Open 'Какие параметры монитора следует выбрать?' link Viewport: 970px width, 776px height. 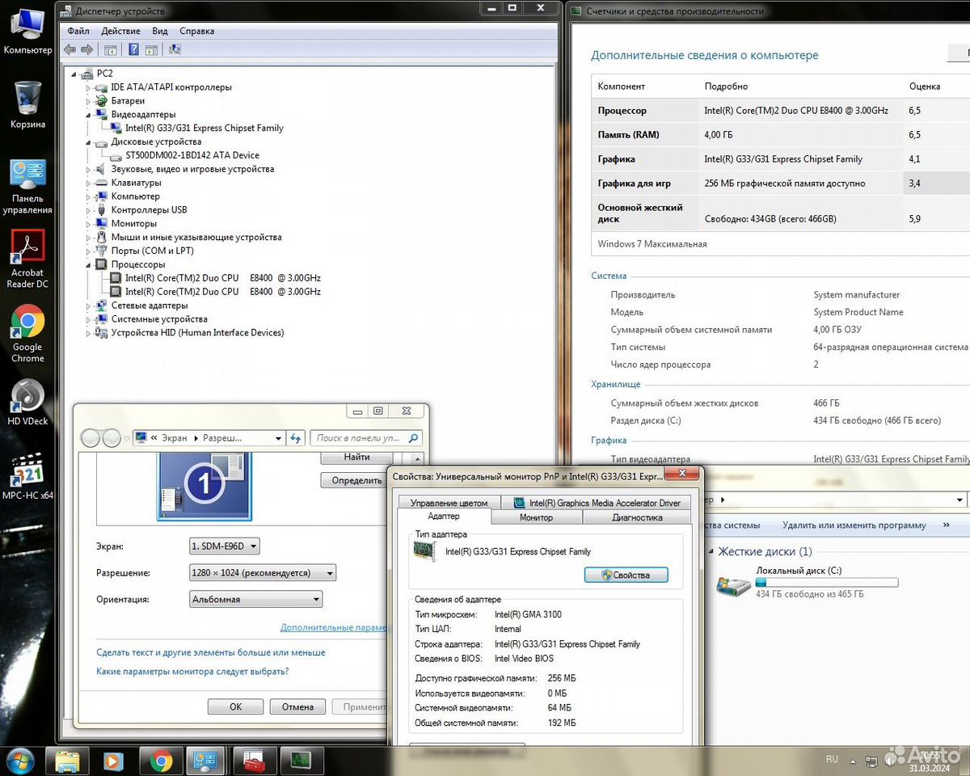pyautogui.click(x=192, y=672)
